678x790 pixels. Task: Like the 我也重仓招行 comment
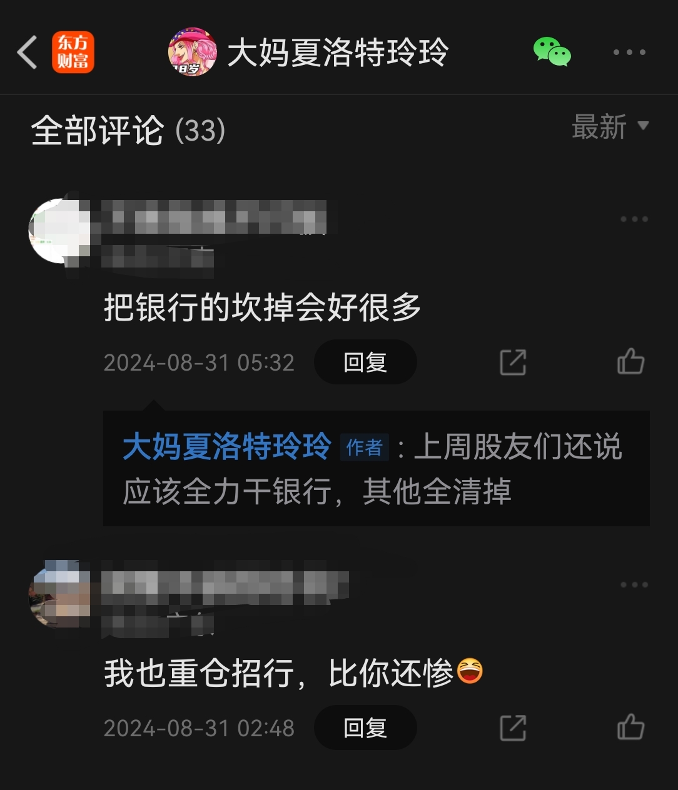click(630, 727)
